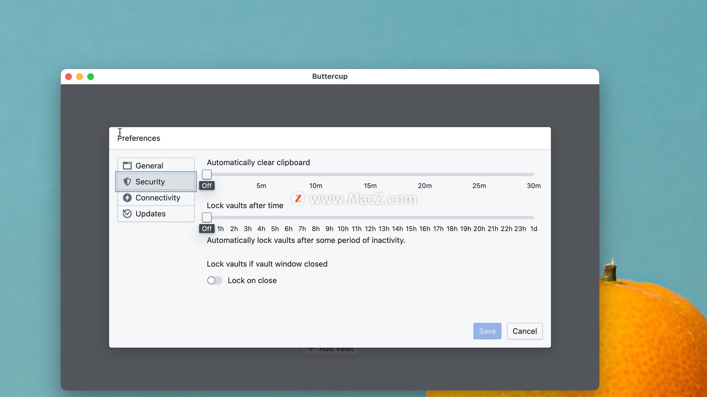The height and width of the screenshot is (397, 707).
Task: Click the inactivity description text
Action: click(x=306, y=240)
